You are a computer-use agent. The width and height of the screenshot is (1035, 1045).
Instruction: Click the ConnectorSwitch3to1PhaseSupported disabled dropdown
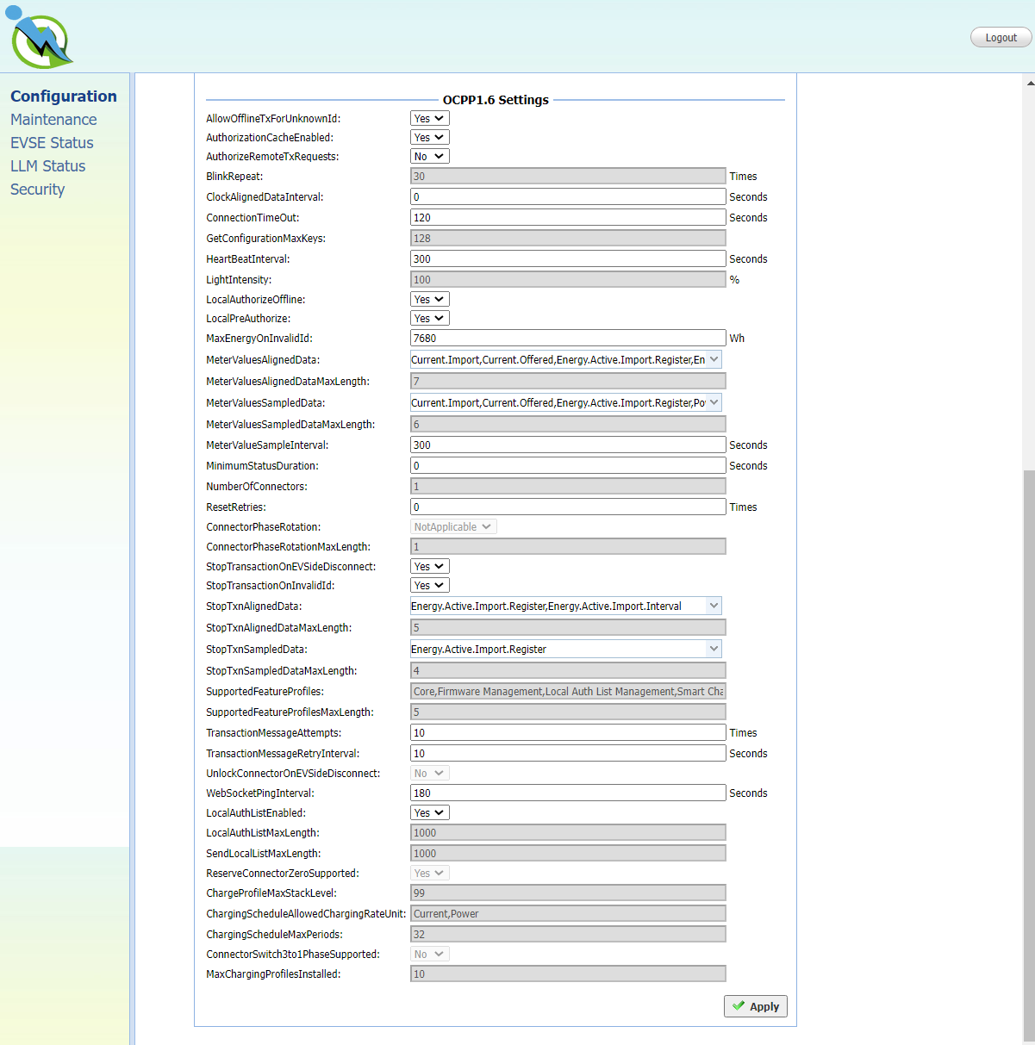pyautogui.click(x=430, y=955)
